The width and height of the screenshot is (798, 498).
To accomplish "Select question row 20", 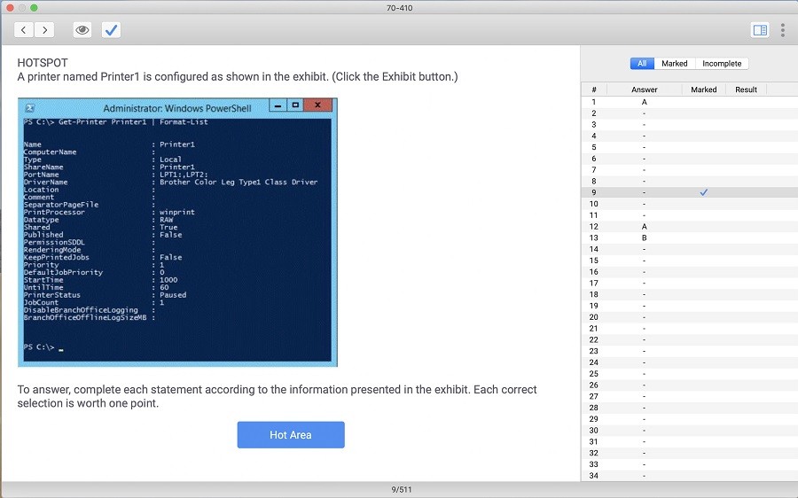I will click(689, 317).
